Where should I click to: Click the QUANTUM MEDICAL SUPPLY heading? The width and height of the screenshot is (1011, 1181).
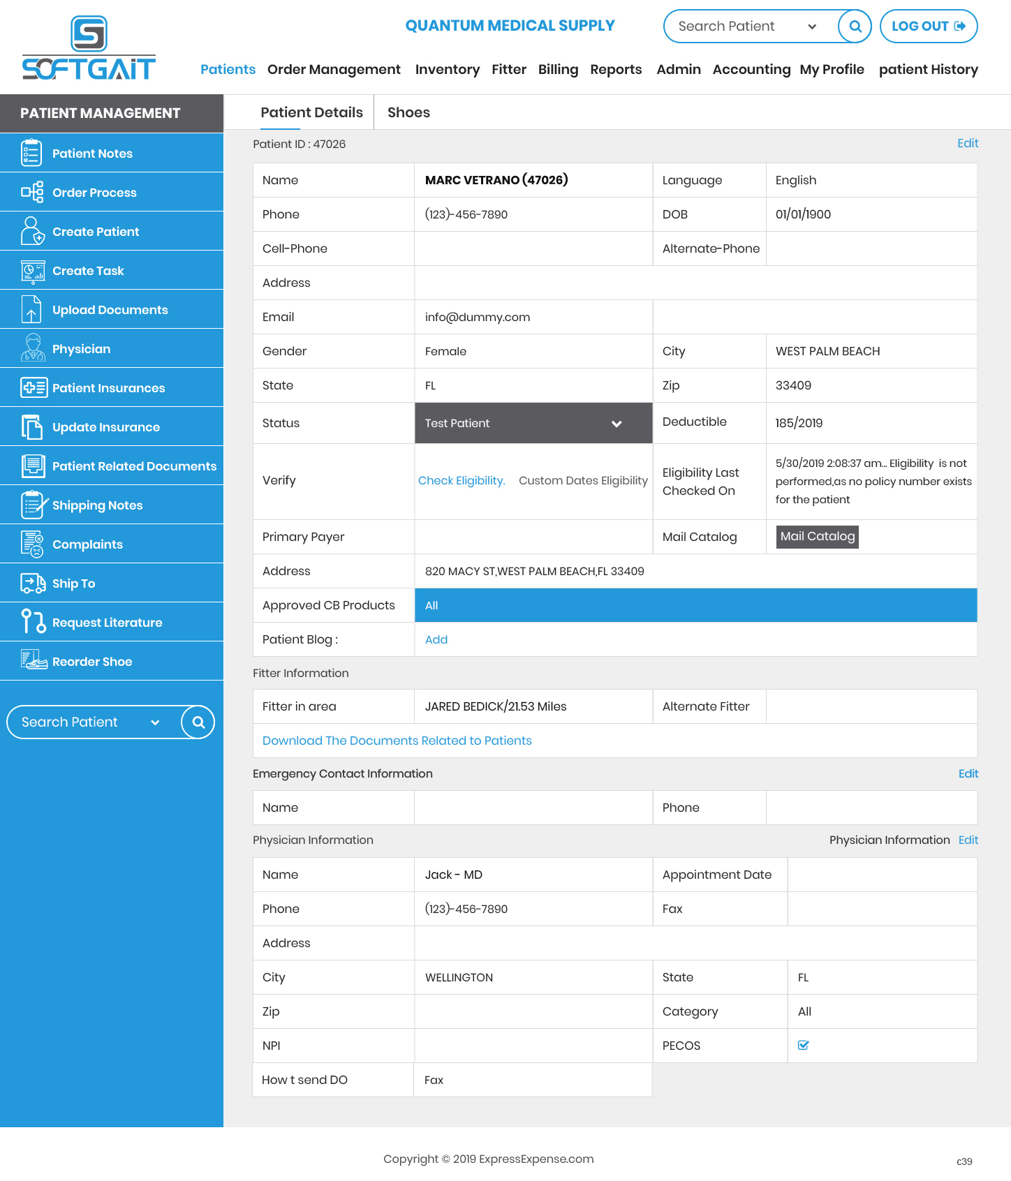(510, 26)
